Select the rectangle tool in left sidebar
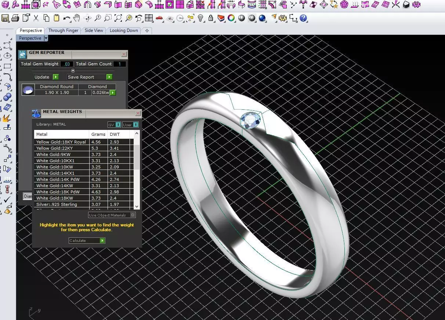This screenshot has height=320, width=445. point(7,66)
